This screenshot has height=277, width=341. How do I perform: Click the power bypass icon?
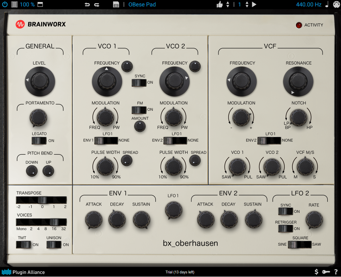(x=5, y=4)
